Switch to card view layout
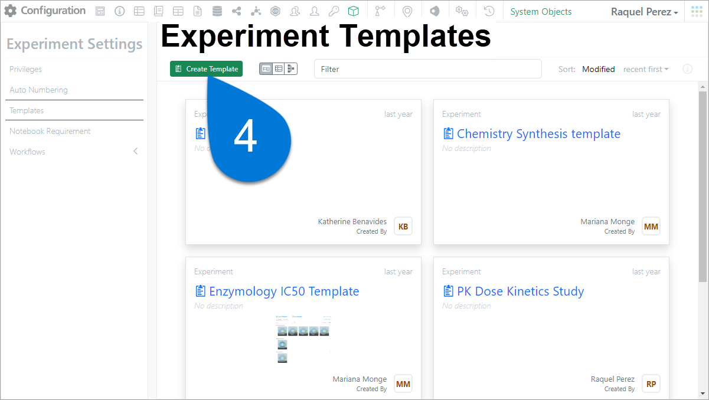This screenshot has height=400, width=709. pos(266,69)
